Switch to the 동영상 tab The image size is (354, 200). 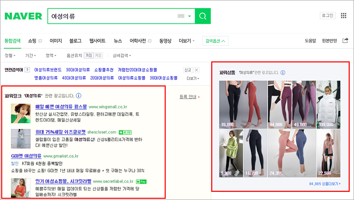(165, 41)
